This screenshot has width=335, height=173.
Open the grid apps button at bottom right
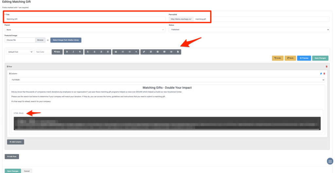pos(330,161)
